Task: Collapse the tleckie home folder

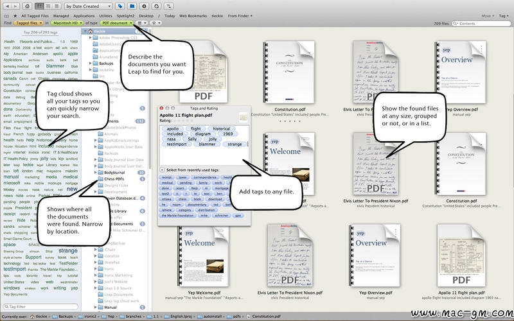Action: 85,31
